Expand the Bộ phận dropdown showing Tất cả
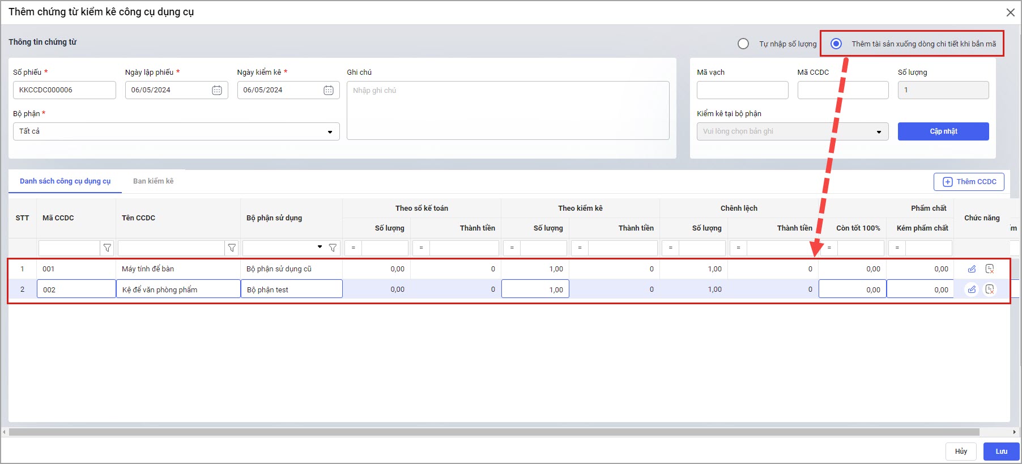 (330, 131)
